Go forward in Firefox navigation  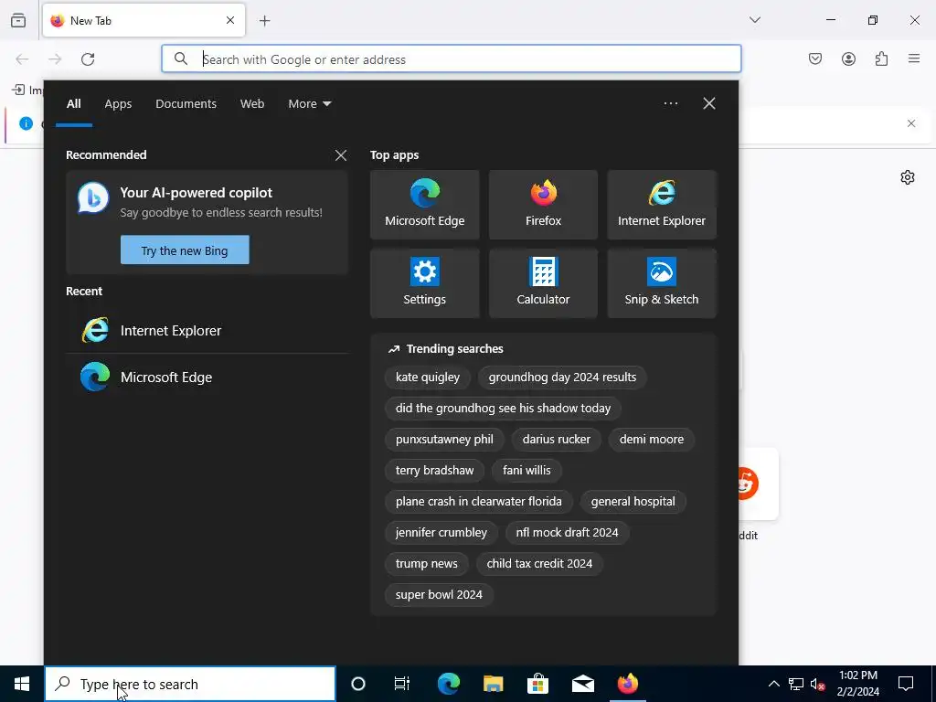click(x=55, y=59)
